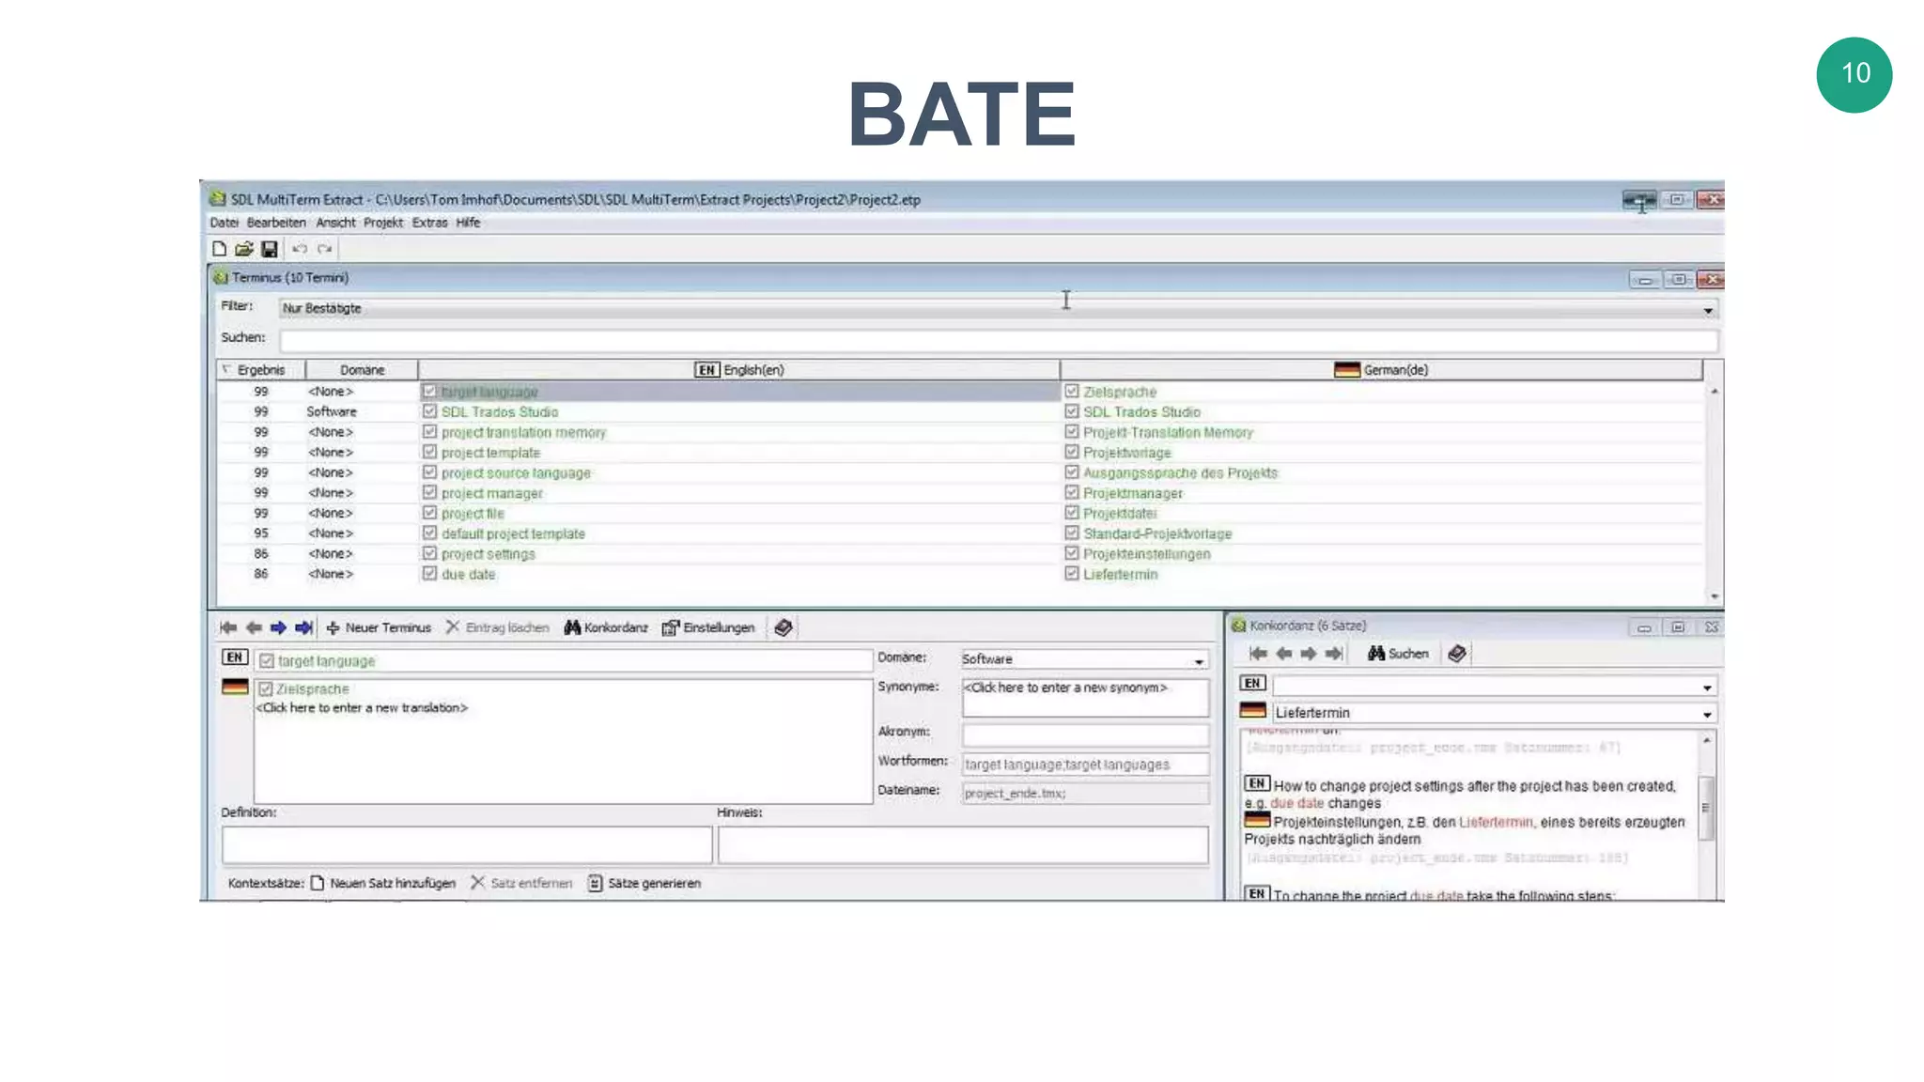The height and width of the screenshot is (1082, 1924).
Task: Uncheck the 'SDL Trados Studio' English term
Action: pyautogui.click(x=429, y=411)
